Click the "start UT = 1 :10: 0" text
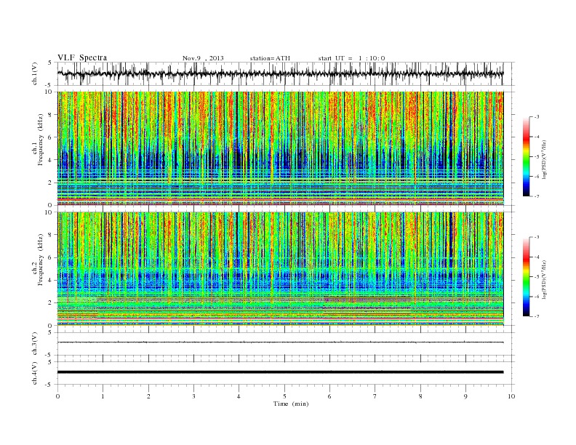 (351, 58)
